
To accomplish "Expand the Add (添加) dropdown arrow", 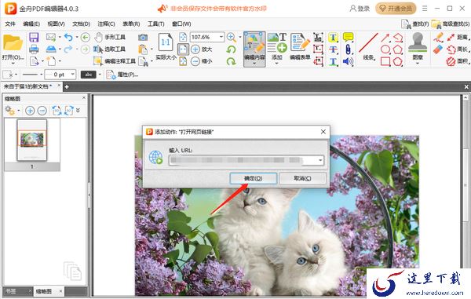I will click(x=276, y=64).
